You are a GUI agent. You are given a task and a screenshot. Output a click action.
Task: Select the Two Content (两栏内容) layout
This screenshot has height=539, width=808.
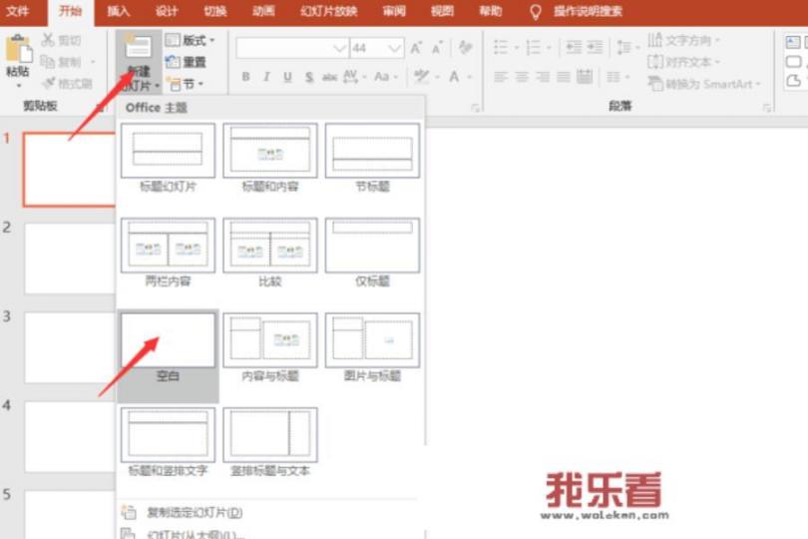(168, 253)
